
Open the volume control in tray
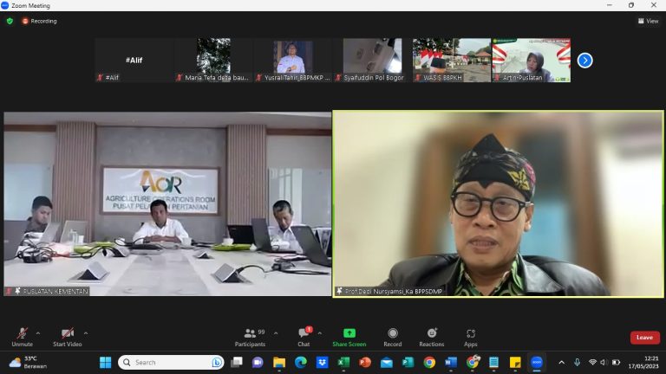tap(604, 362)
